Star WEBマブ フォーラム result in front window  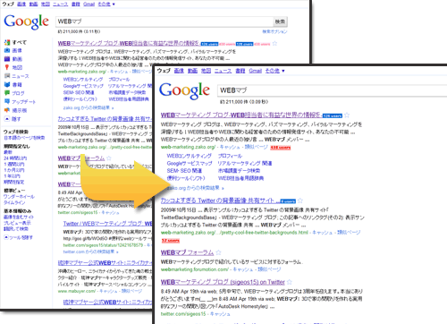point(218,252)
